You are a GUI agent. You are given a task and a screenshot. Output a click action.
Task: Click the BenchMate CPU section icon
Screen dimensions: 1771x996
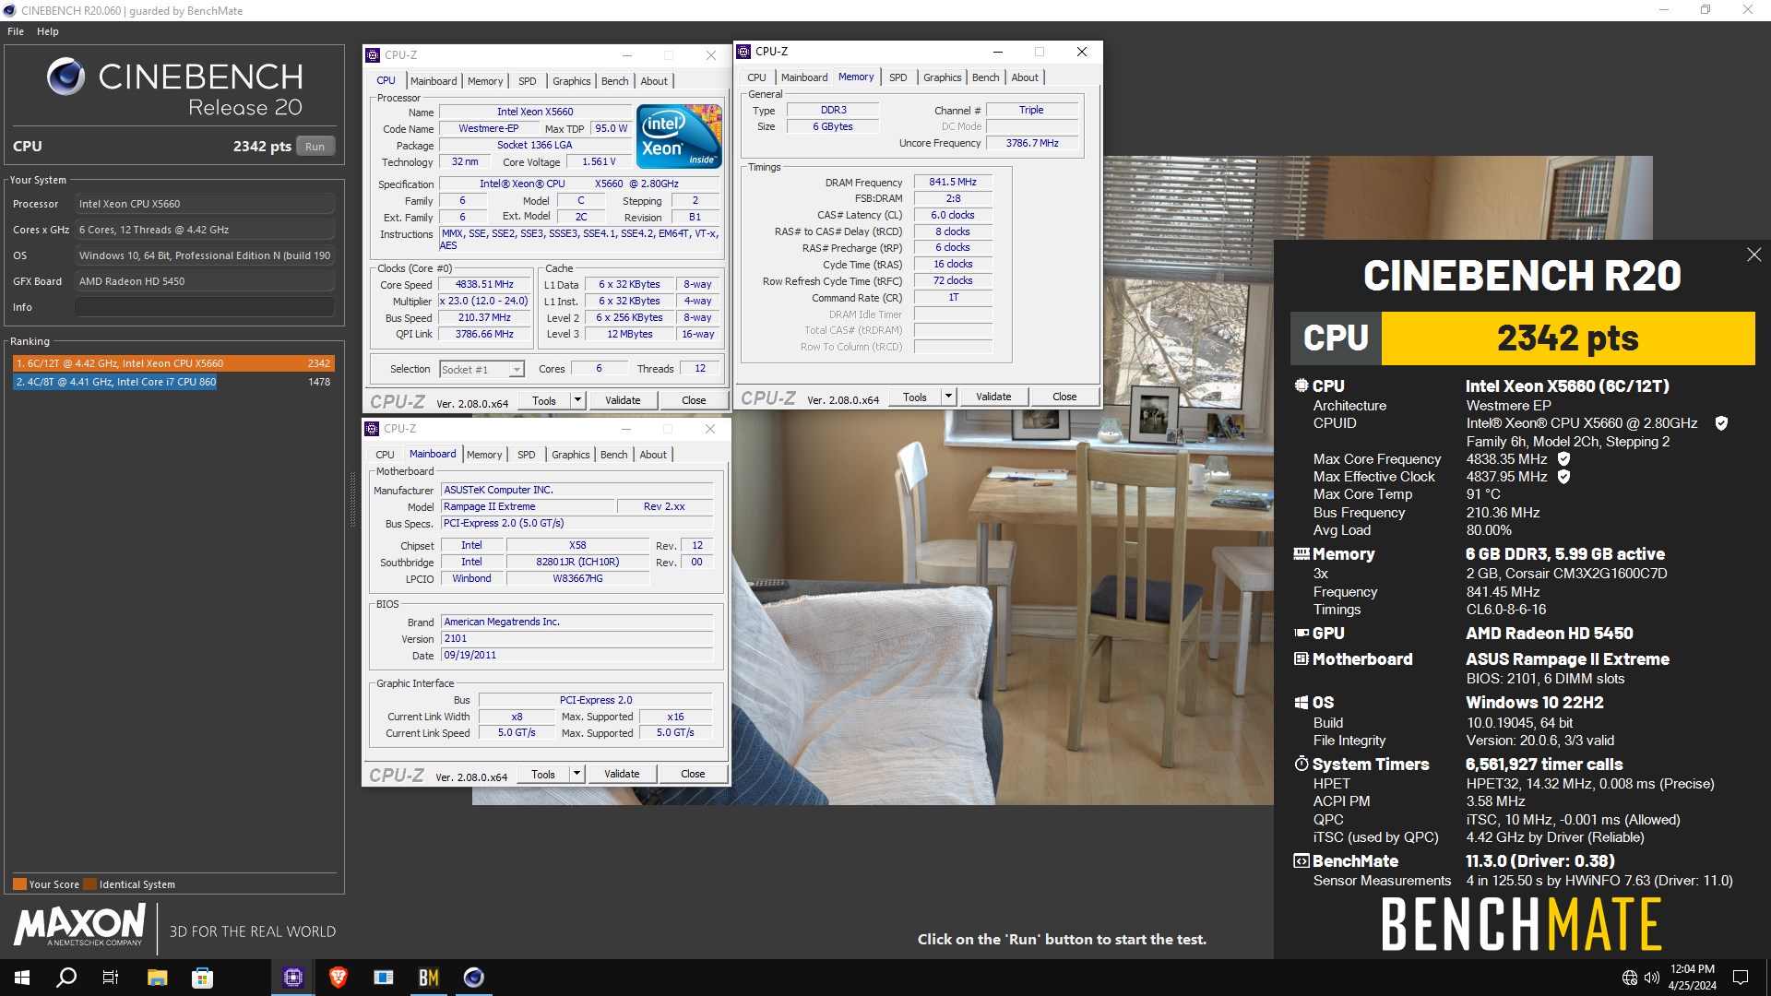click(1301, 385)
